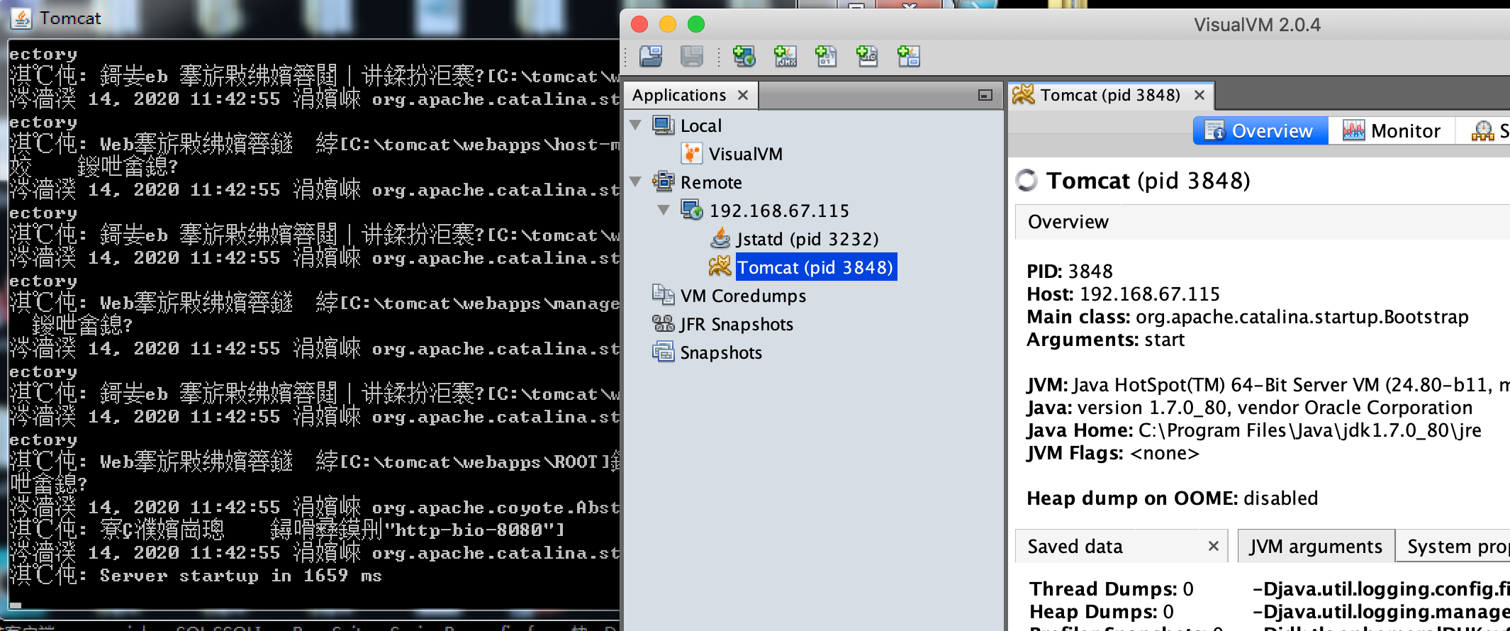Click Tomcat (pid 3848) heading text
The image size is (1510, 631).
pos(1148,181)
